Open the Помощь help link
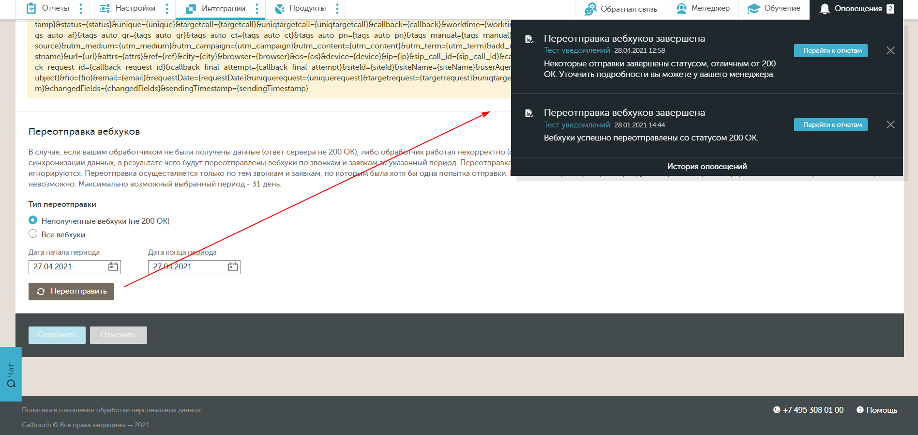 (x=882, y=410)
